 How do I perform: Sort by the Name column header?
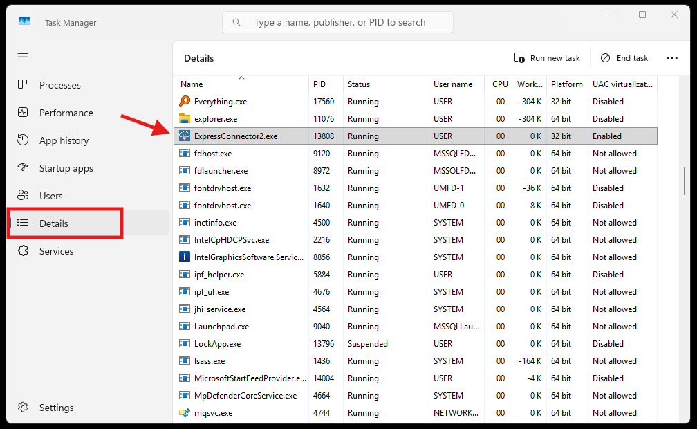click(x=192, y=84)
